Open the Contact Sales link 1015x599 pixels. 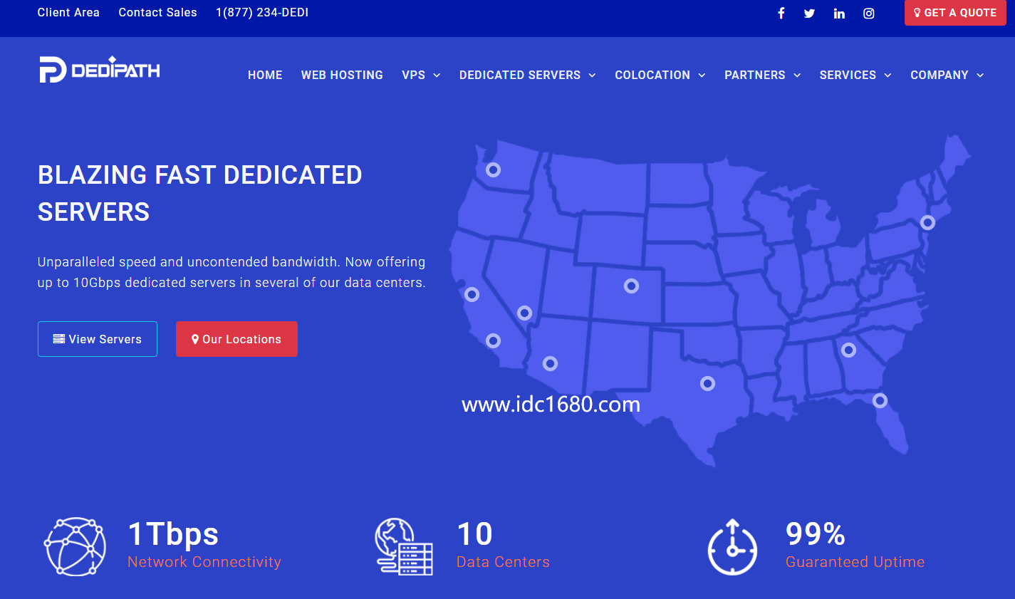(157, 12)
